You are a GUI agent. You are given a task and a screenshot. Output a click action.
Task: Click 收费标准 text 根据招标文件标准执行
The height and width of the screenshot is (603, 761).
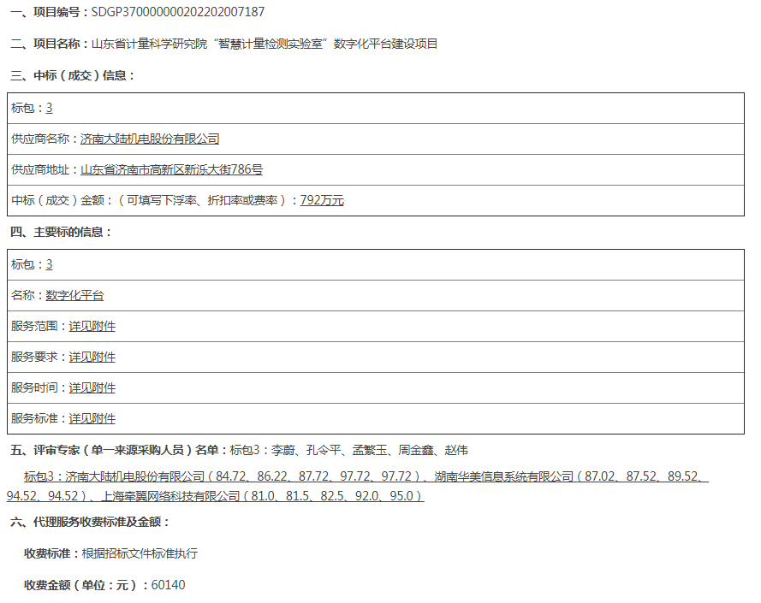tap(140, 553)
